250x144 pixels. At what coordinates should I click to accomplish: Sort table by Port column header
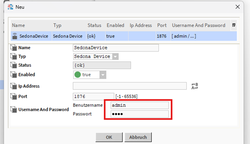point(161,25)
